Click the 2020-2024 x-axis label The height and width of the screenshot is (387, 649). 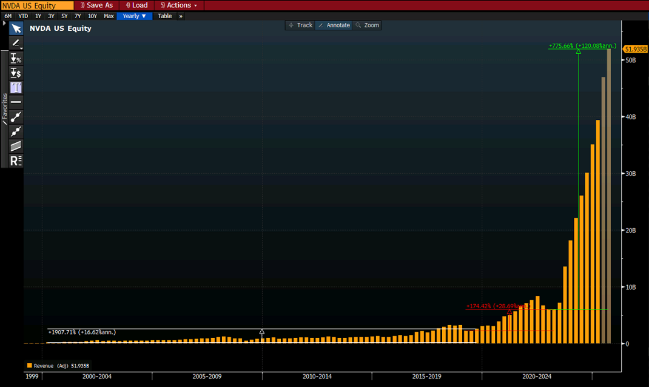[537, 376]
